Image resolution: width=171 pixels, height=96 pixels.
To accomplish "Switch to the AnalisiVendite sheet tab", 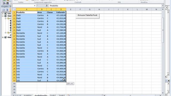I will (41, 95).
